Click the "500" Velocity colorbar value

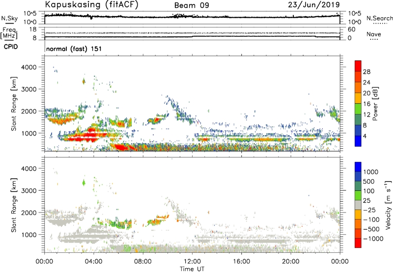[369, 182]
